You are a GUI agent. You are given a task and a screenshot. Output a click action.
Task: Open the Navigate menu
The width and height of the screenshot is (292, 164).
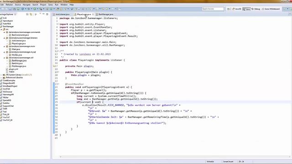[26, 5]
